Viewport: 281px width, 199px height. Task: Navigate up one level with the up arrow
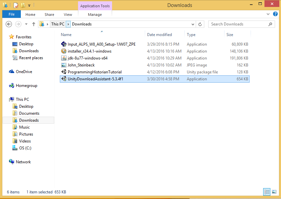34,24
